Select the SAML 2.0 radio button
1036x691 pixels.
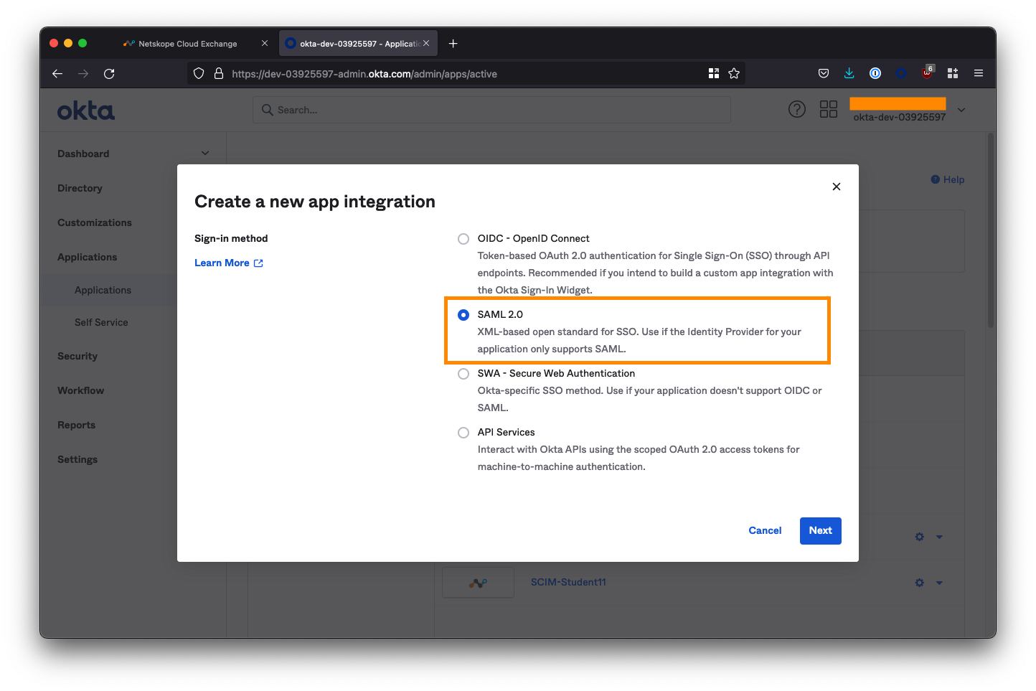(463, 315)
